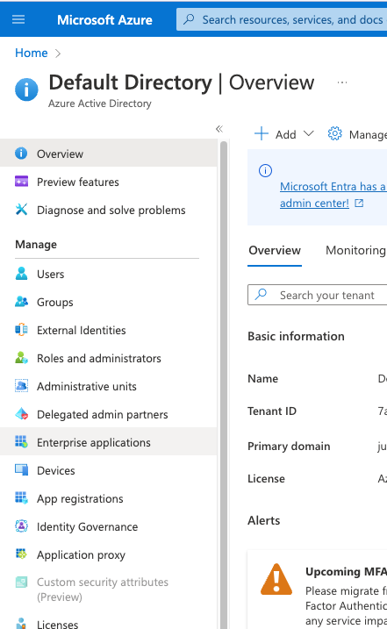The height and width of the screenshot is (629, 387).
Task: Click the plus icon next to Add
Action: coord(262,134)
